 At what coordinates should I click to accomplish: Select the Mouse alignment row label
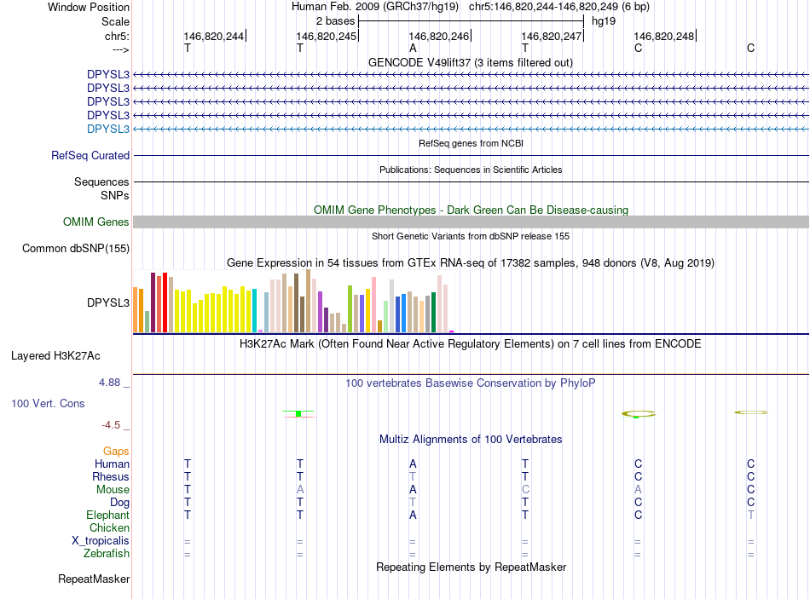[x=113, y=490]
